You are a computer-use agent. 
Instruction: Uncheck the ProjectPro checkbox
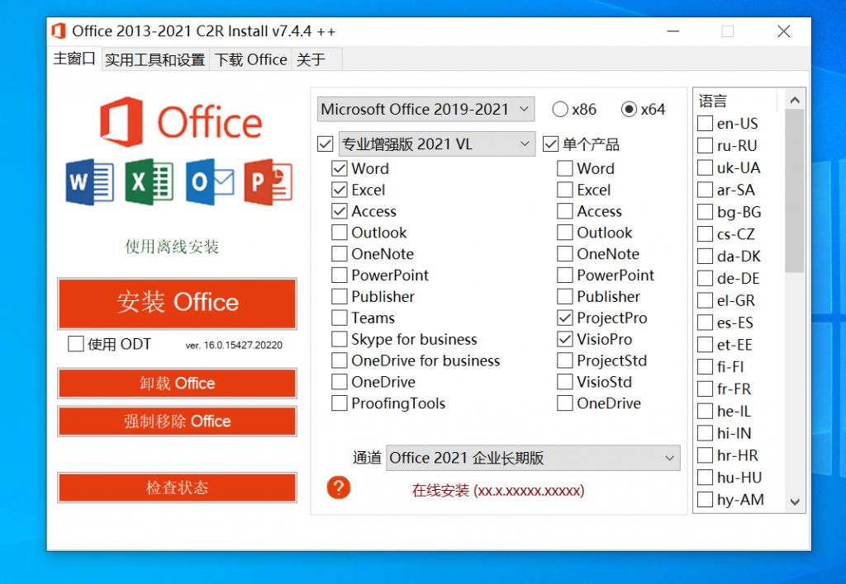point(565,318)
